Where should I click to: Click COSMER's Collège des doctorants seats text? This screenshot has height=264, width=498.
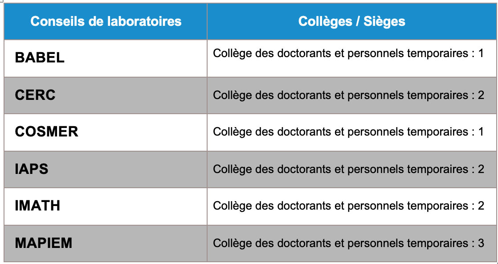click(x=348, y=132)
